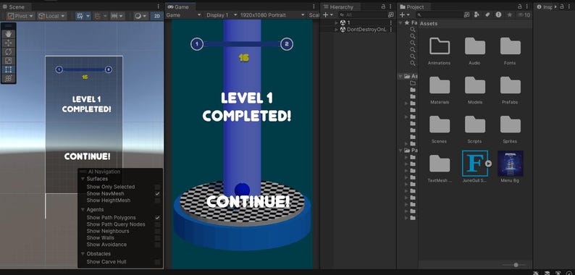
Task: Open Hierarchy search-by-type picker icon
Action: (390, 14)
